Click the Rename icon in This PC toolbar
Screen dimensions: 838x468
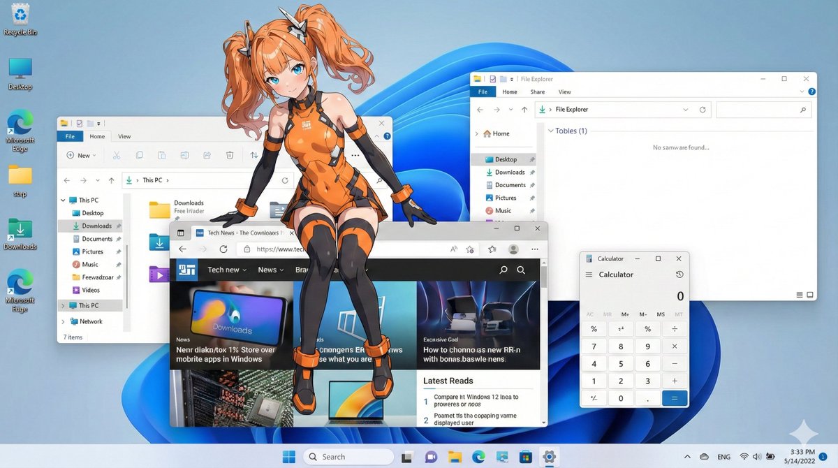pos(184,155)
